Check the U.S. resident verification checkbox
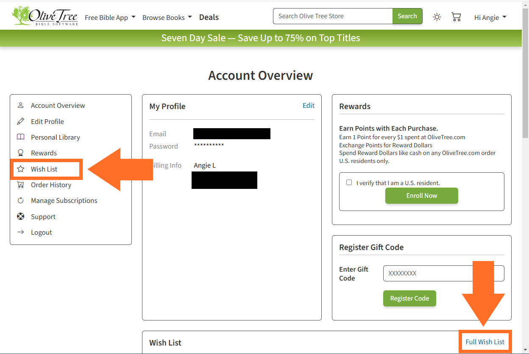529x354 pixels. (x=349, y=183)
